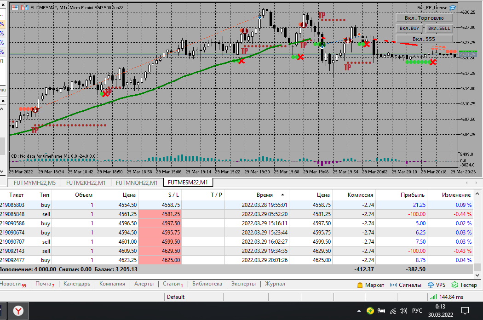Viewport: 483px width, 320px height.
Task: Click the 144.84 ms ping status
Action: [451, 297]
